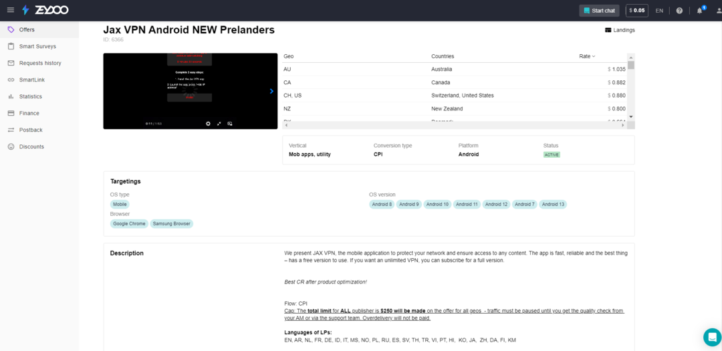722x351 pixels.
Task: Click the geo table scroll right arrow
Action: [624, 125]
